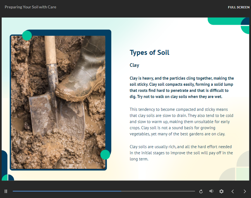Screen dimensions: 251x198
Task: Go to the previous slide
Action: 233,191
